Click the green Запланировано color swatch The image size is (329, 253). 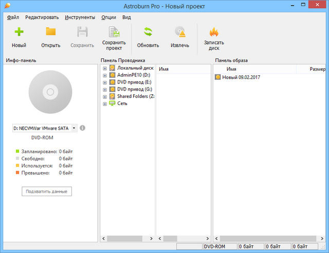coord(17,152)
